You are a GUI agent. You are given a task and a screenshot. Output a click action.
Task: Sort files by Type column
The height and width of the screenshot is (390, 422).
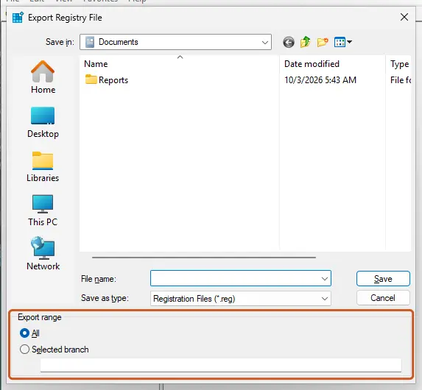tap(399, 64)
